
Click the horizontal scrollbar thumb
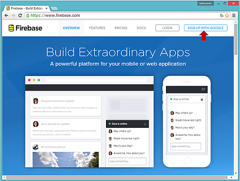coord(117,177)
